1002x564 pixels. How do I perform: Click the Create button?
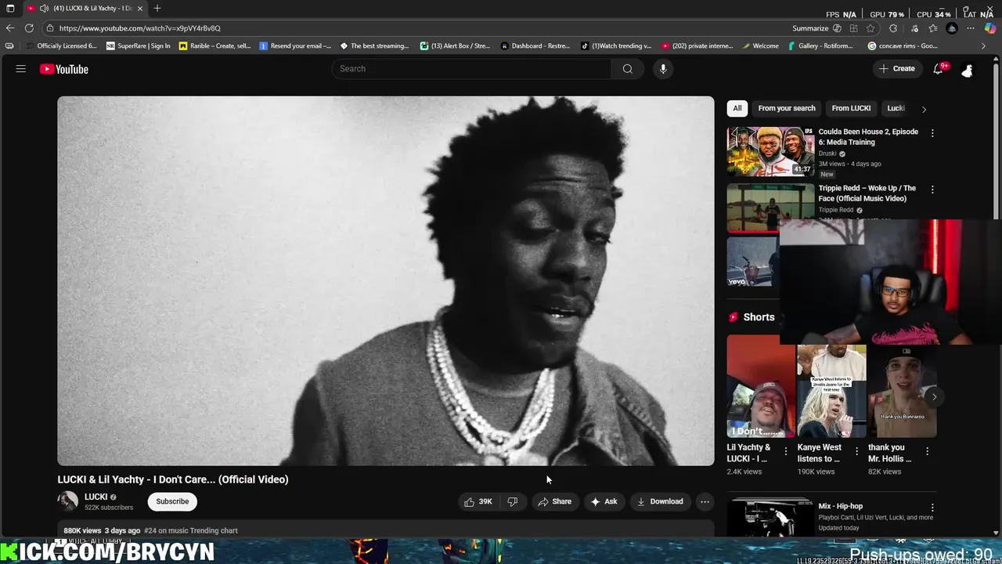click(897, 69)
